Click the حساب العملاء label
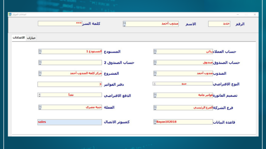The image size is (266, 149). coord(224,51)
